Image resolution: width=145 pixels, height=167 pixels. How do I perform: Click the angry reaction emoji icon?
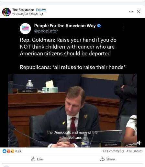[x=8, y=151]
